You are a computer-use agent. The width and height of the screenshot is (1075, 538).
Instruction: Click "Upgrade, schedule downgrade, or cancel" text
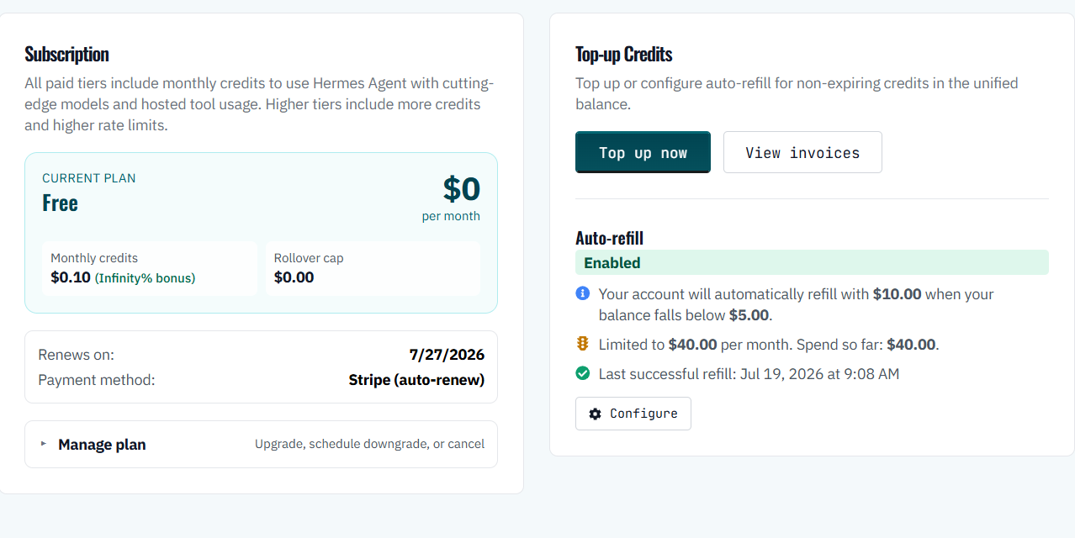pos(369,444)
